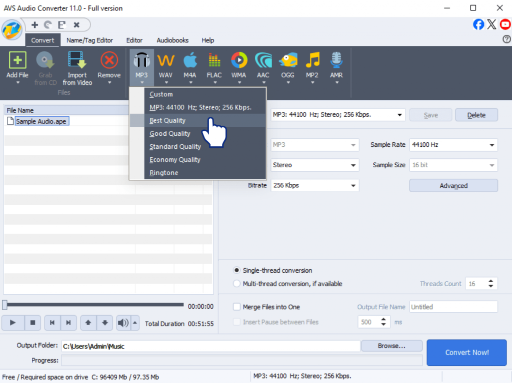Expand the volume level arrow
Viewport: 512px width, 383px height.
click(135, 323)
